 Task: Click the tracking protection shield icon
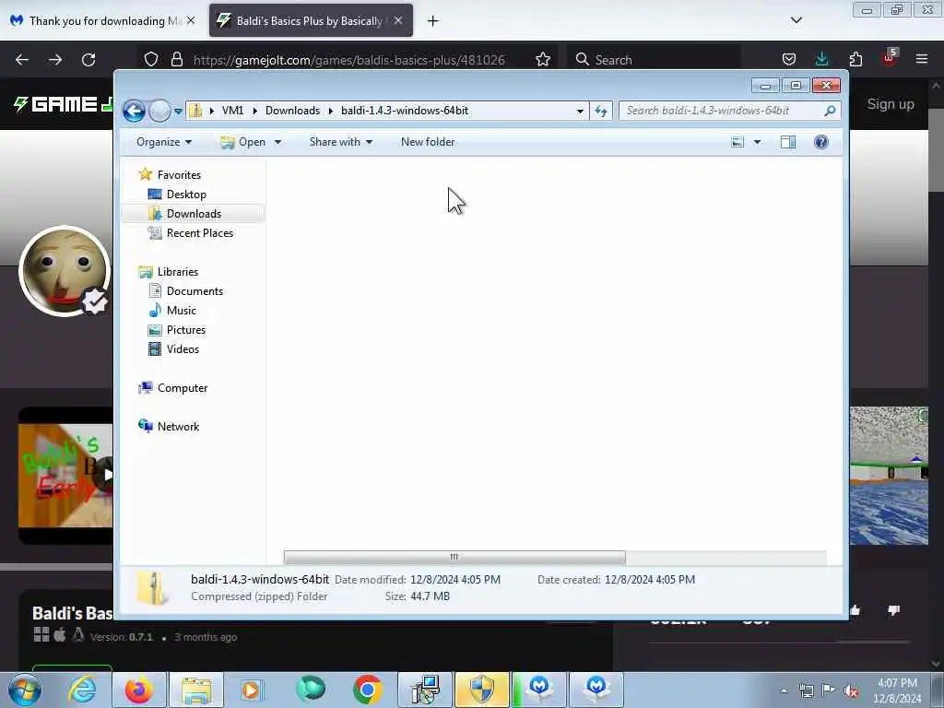coord(151,60)
